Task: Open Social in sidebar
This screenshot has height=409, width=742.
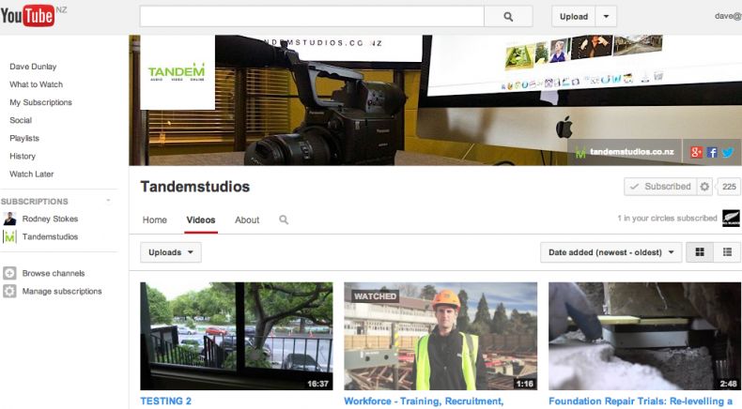Action: 21,120
